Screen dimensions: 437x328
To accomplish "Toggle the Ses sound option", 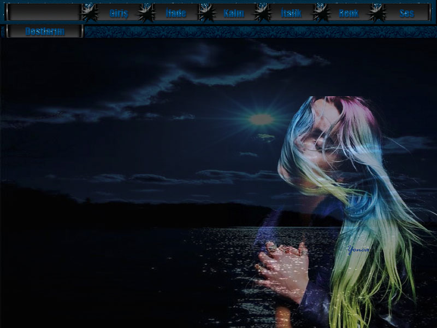I will pyautogui.click(x=406, y=13).
